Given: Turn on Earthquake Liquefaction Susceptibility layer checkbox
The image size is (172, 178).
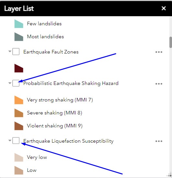Looking at the screenshot, I should point(16,140).
